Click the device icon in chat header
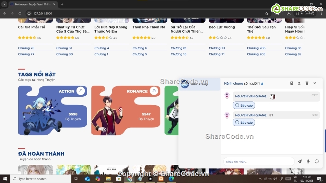The width and height of the screenshot is (326, 183). (292, 83)
